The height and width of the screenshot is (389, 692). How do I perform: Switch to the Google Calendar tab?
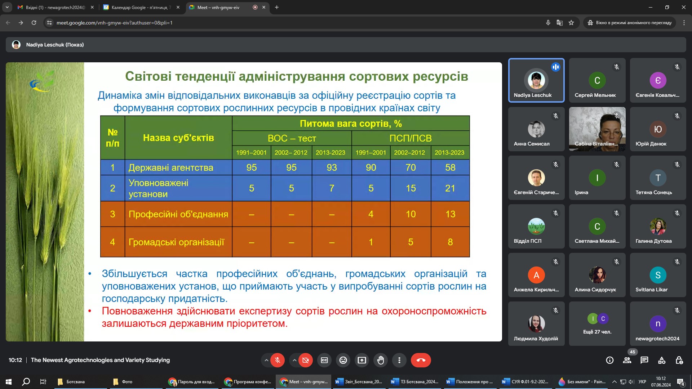[x=141, y=7]
